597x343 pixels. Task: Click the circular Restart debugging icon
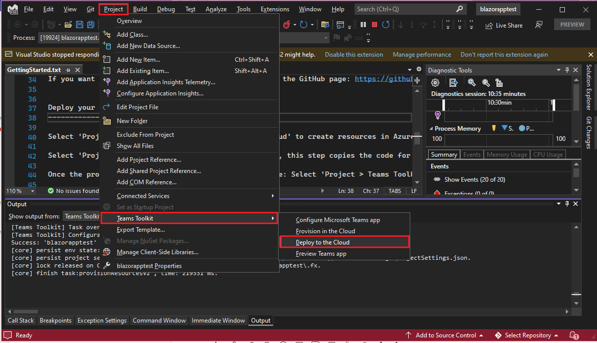386,24
